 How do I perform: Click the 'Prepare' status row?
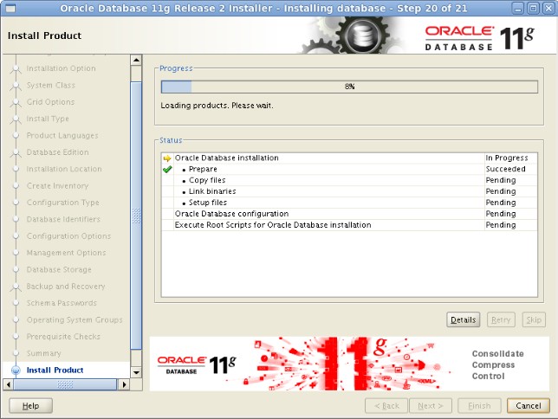click(349, 170)
